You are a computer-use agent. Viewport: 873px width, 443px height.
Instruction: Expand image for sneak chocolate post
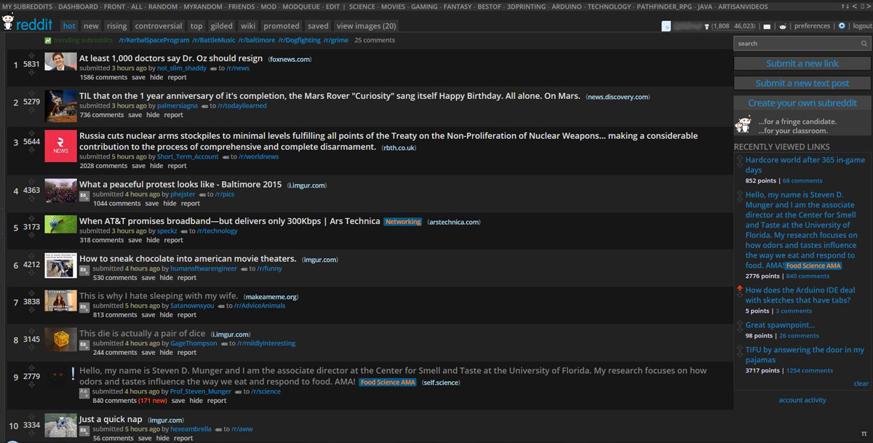coord(84,270)
